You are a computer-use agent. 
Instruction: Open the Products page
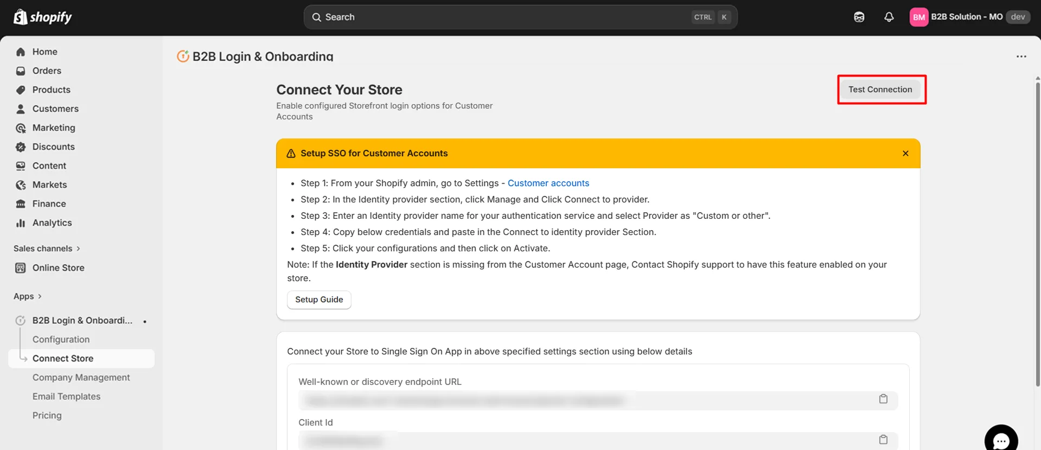coord(52,90)
